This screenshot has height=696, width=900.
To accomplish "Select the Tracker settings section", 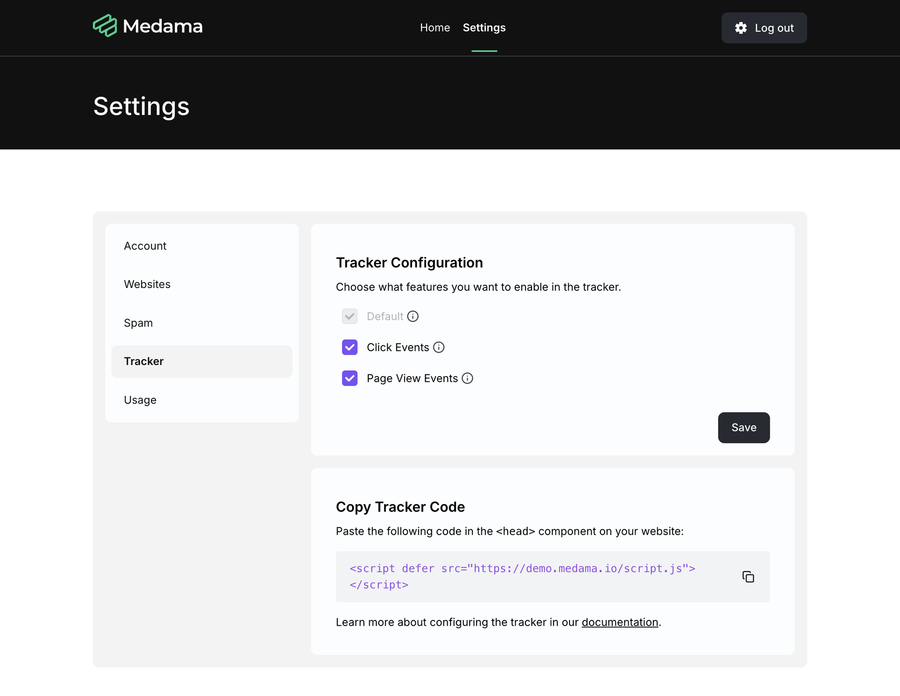I will point(202,362).
